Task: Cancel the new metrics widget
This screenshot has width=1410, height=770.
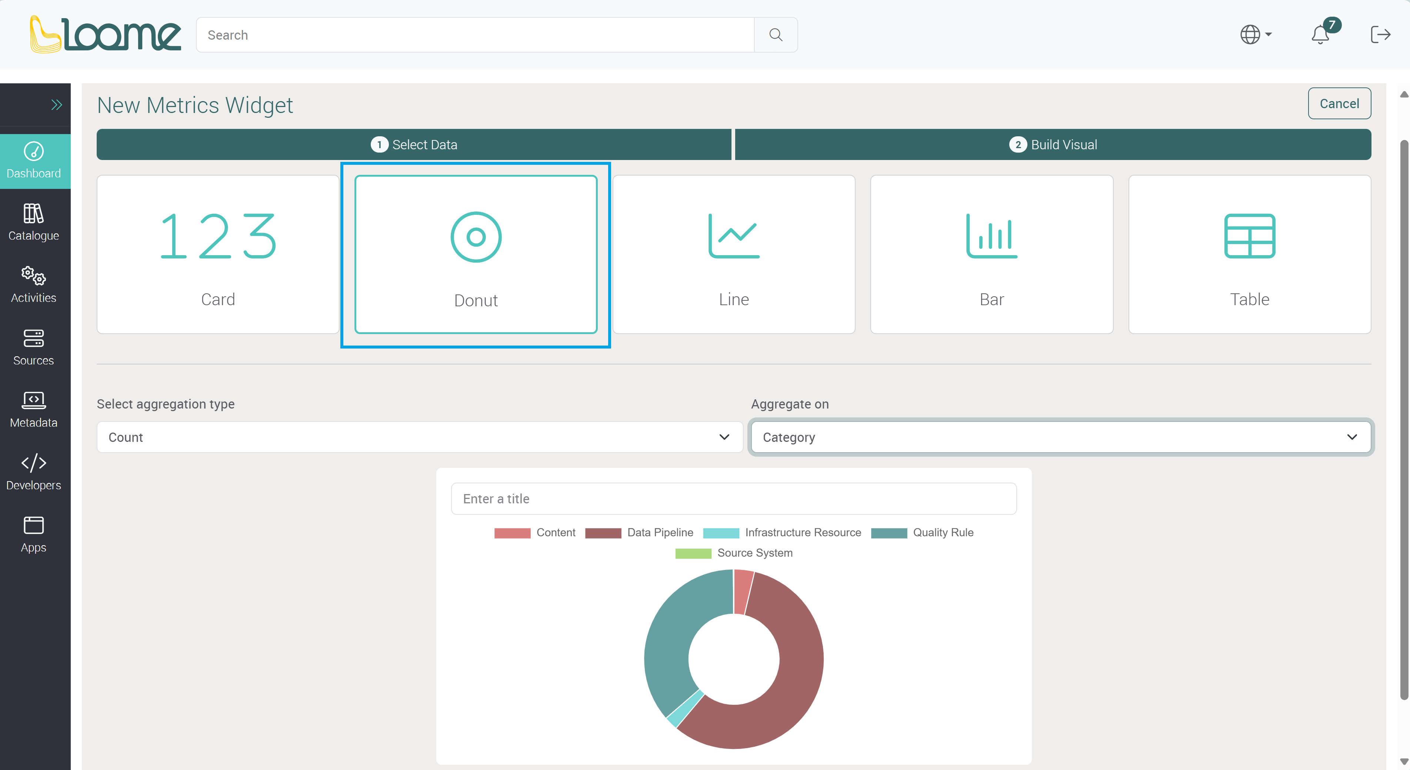Action: [1338, 103]
